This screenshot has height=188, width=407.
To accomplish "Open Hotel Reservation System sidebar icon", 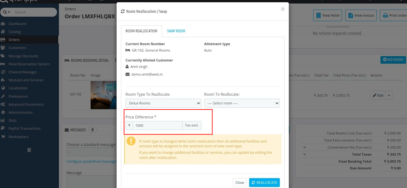I will click(3, 64).
